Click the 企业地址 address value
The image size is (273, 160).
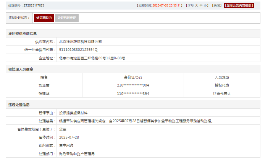point(92,58)
